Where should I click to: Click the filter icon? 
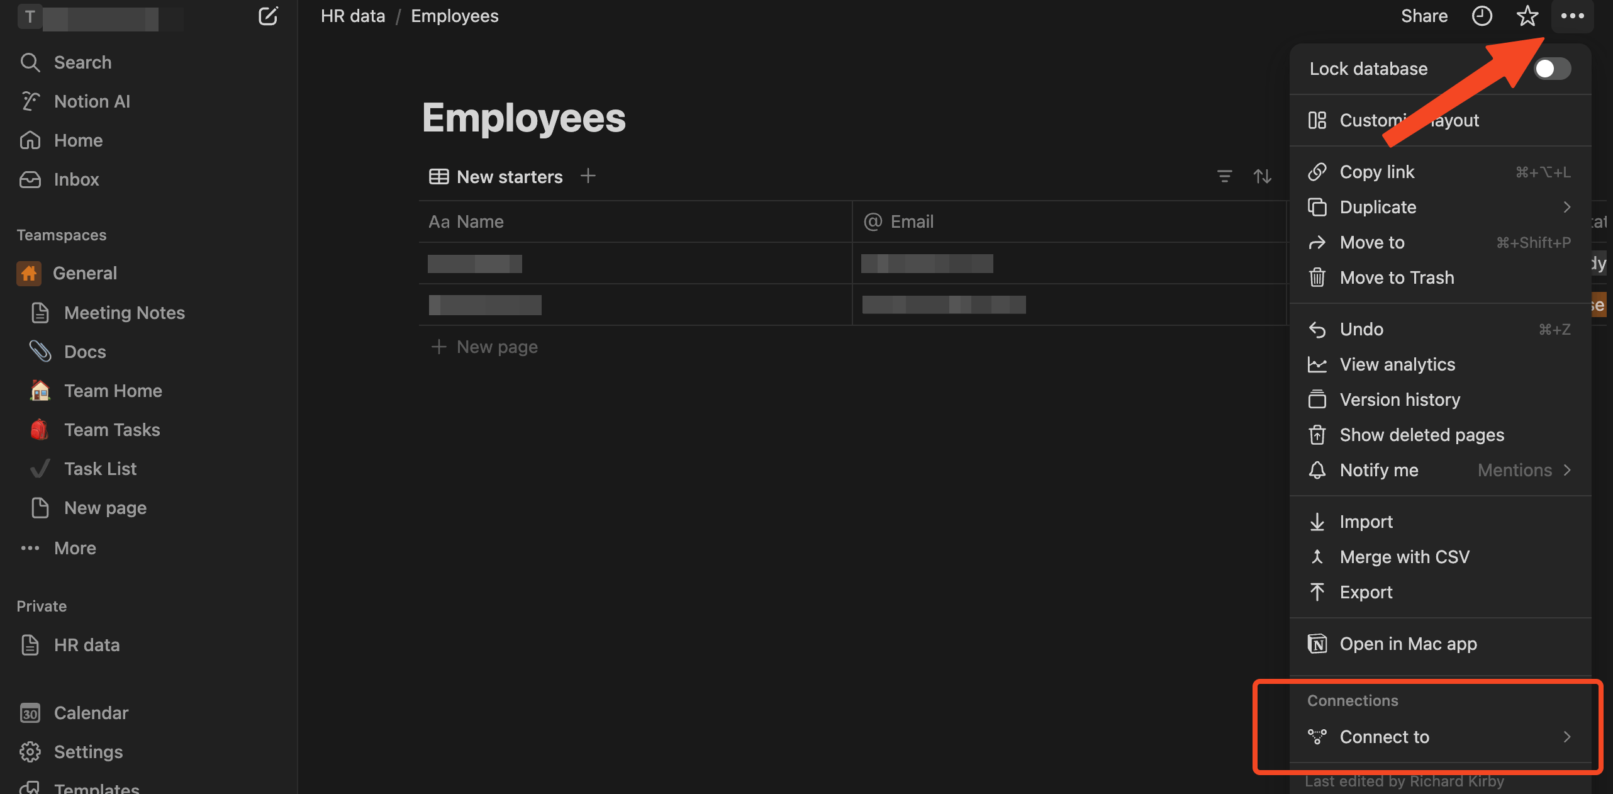(x=1224, y=176)
